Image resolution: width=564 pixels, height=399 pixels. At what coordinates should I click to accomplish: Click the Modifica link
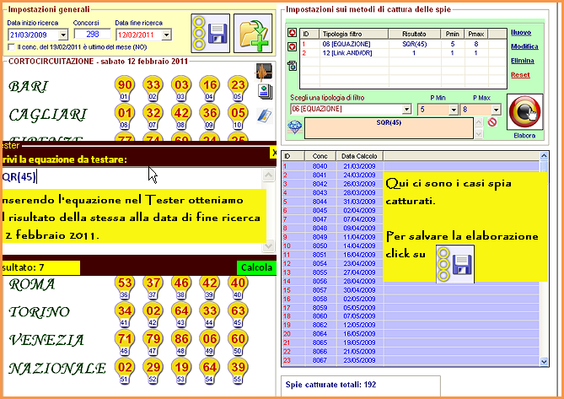tap(524, 46)
